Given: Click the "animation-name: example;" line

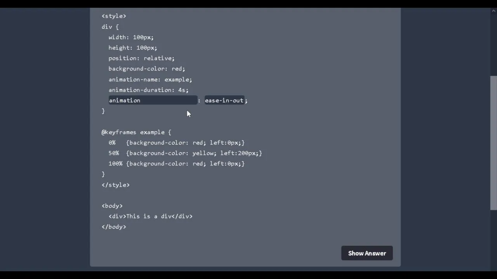Looking at the screenshot, I should 150,79.
